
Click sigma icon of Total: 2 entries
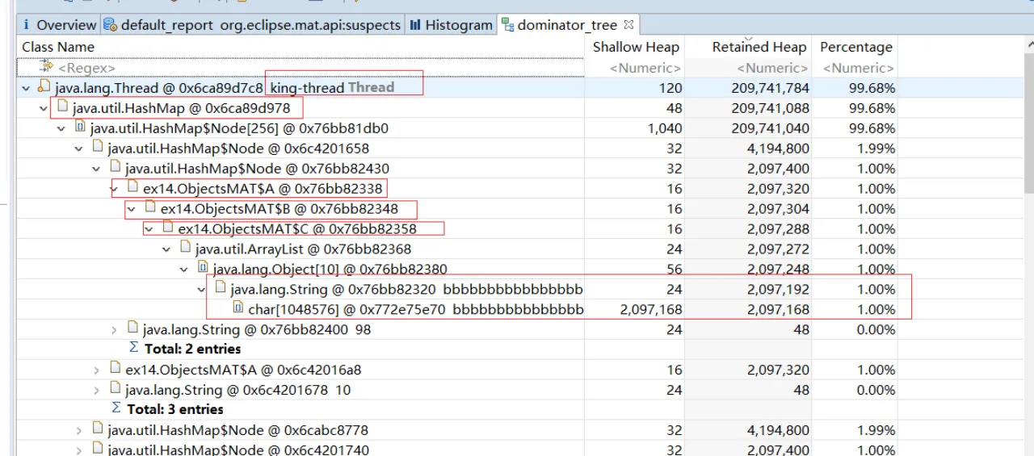tap(134, 349)
